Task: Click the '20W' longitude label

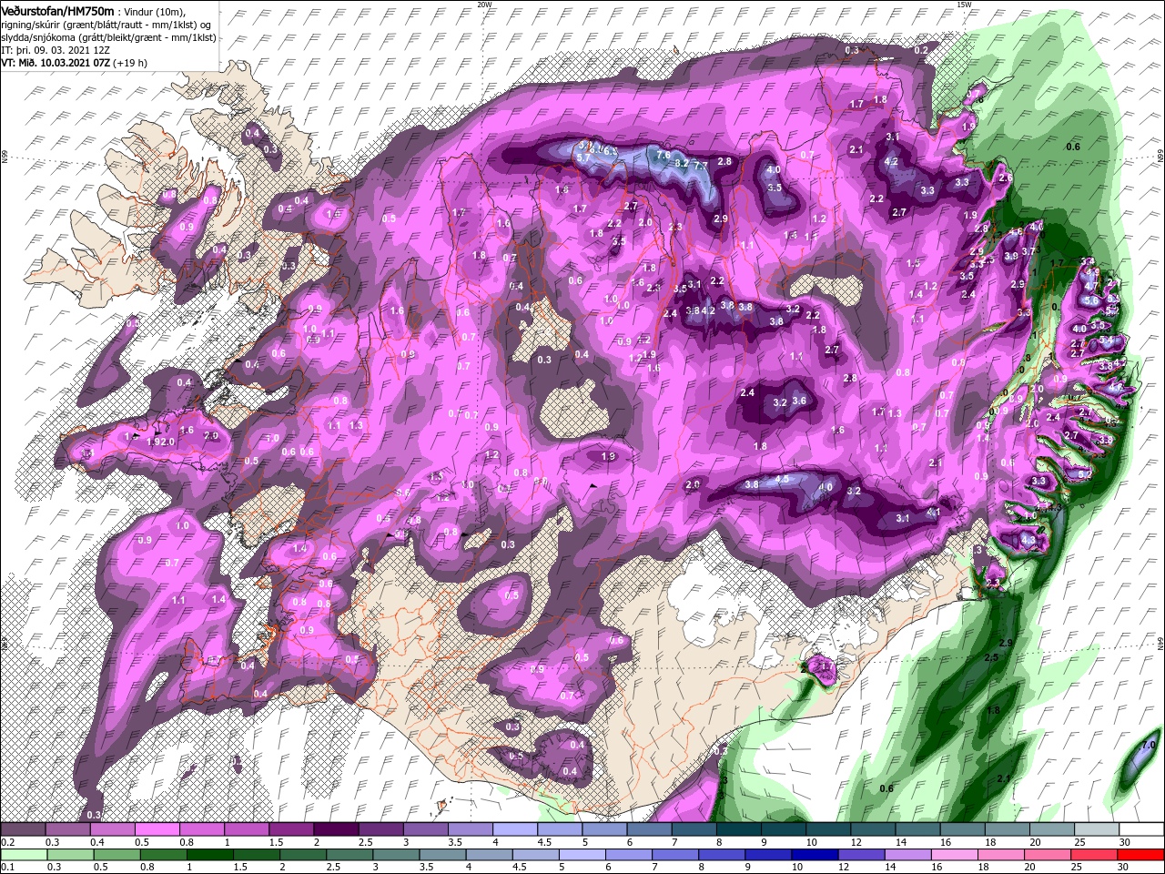Action: coord(484,5)
